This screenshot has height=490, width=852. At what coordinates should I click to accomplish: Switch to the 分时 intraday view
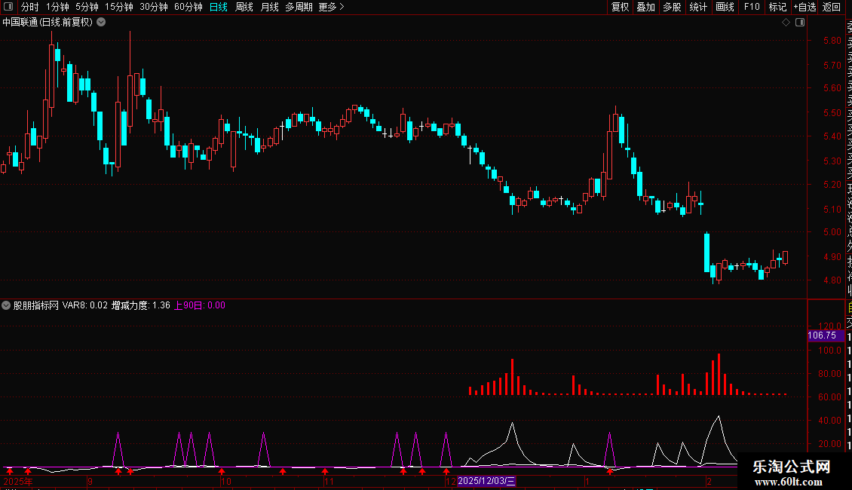pos(30,7)
